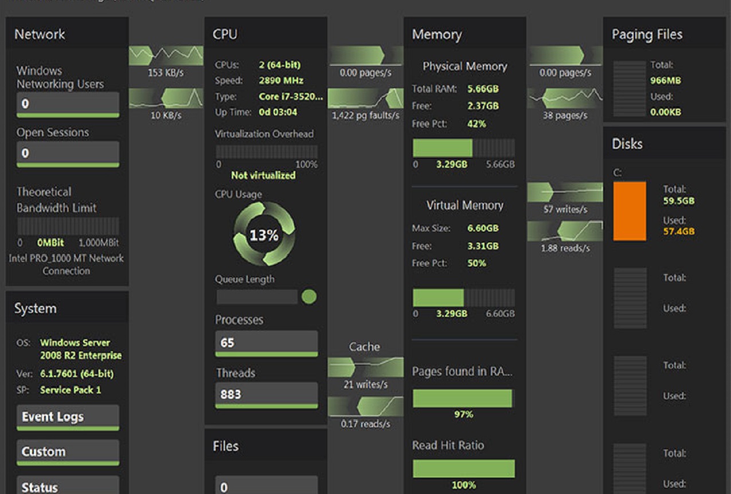Select the Processes value box showing 65
Screen dimensions: 731x494
click(x=267, y=343)
